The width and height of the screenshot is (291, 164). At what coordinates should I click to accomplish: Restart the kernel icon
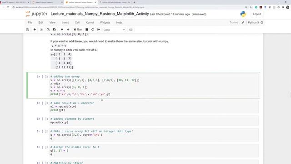click(93, 30)
